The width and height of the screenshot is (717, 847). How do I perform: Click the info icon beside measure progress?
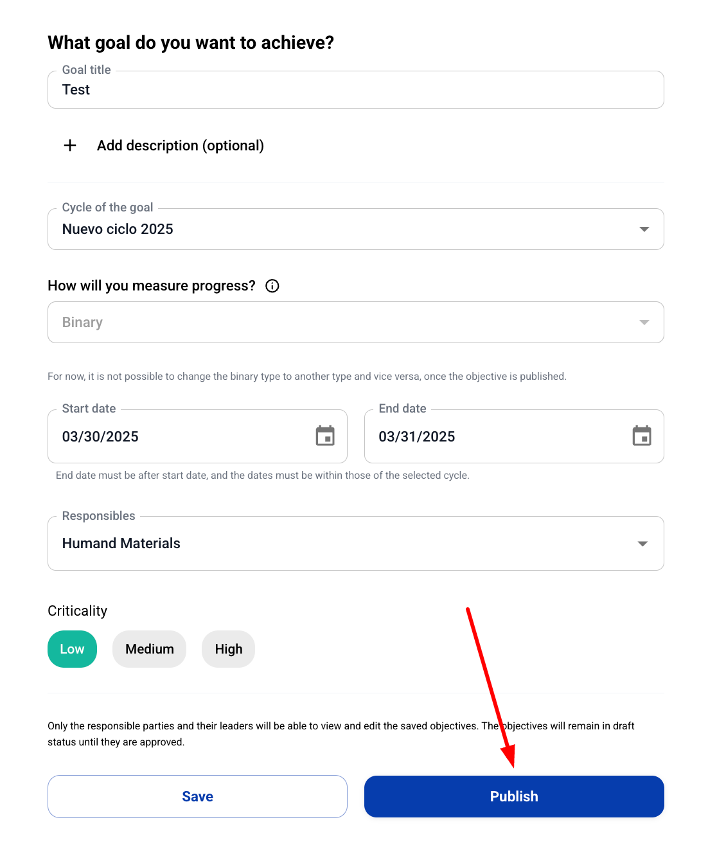point(272,286)
